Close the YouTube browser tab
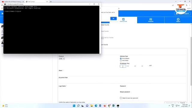The image size is (192, 108). (x=23, y=2)
